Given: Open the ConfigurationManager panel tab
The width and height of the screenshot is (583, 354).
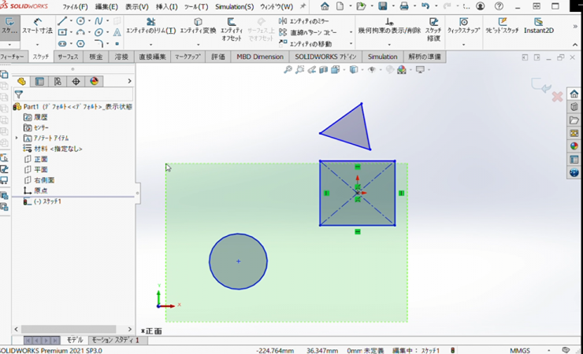Looking at the screenshot, I should coord(58,81).
